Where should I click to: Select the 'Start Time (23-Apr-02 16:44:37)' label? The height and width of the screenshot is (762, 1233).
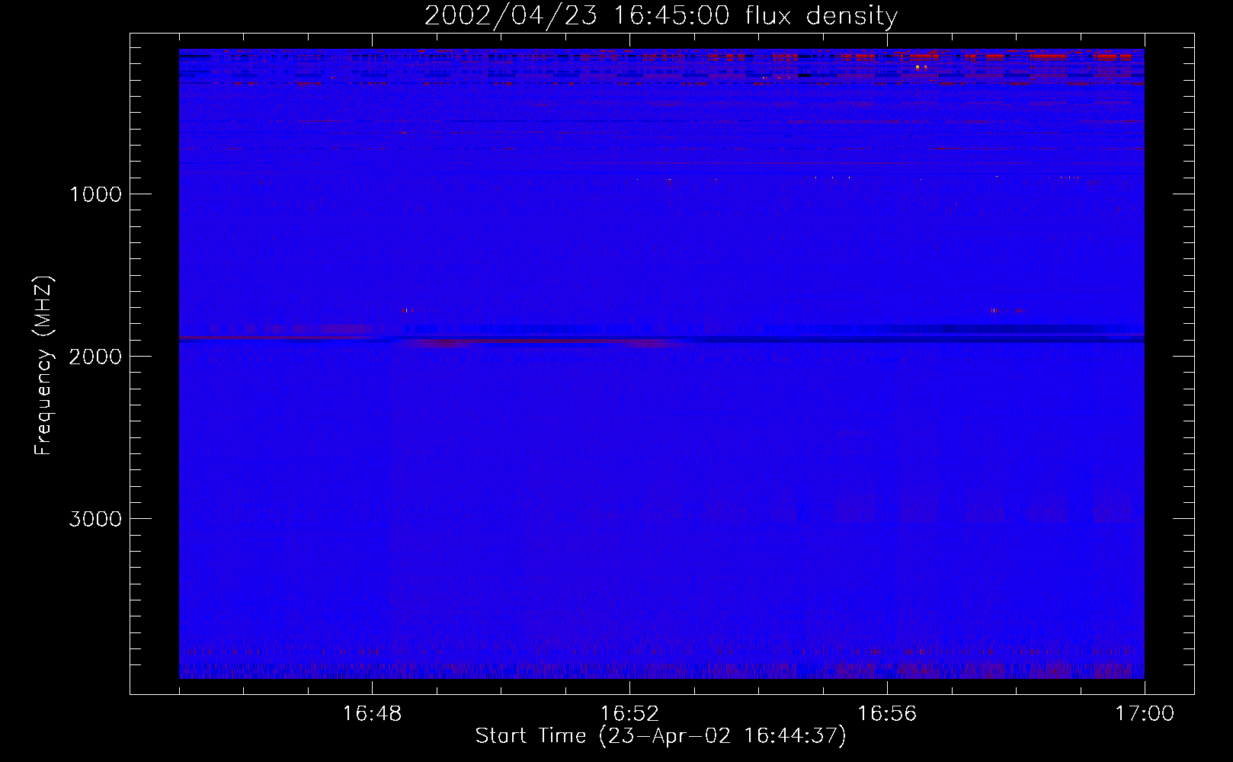(661, 736)
